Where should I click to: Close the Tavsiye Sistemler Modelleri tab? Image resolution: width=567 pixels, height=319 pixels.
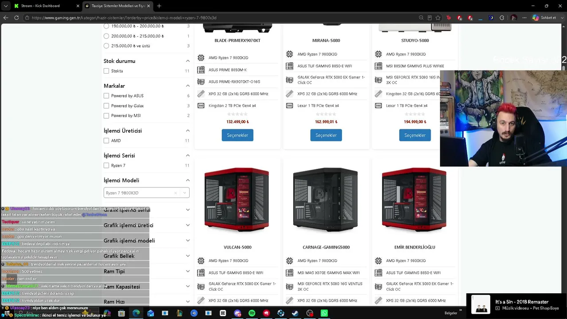tap(148, 6)
